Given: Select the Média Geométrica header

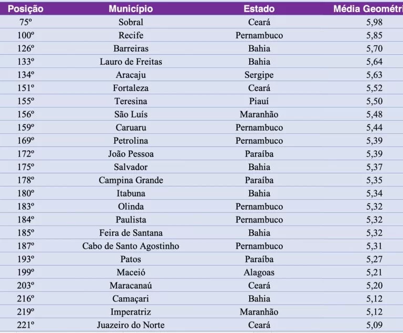Looking at the screenshot, I should [x=368, y=9].
